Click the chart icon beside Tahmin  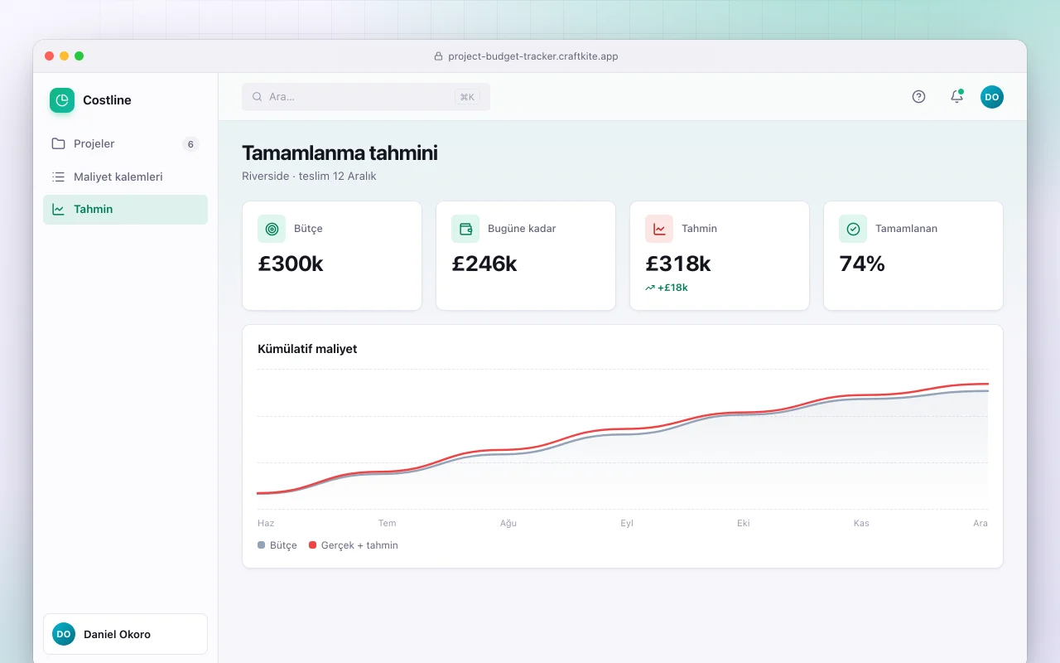58,209
